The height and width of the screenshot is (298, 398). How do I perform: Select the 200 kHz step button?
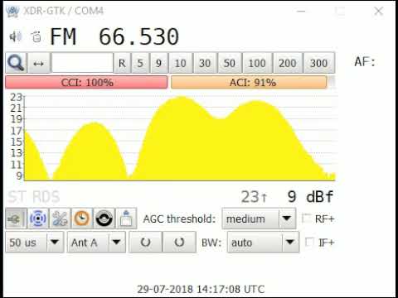(288, 63)
